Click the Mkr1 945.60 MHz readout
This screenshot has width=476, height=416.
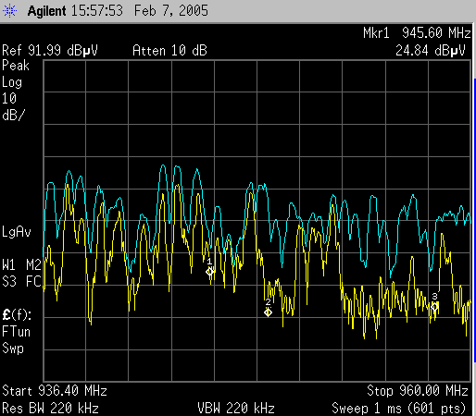click(417, 32)
